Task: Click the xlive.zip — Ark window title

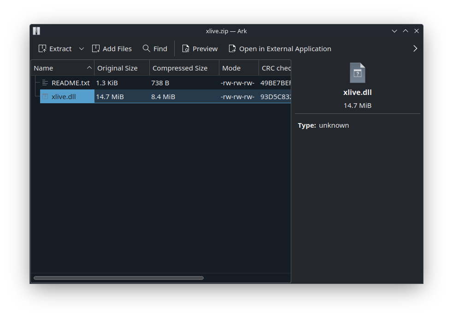Action: pos(226,31)
